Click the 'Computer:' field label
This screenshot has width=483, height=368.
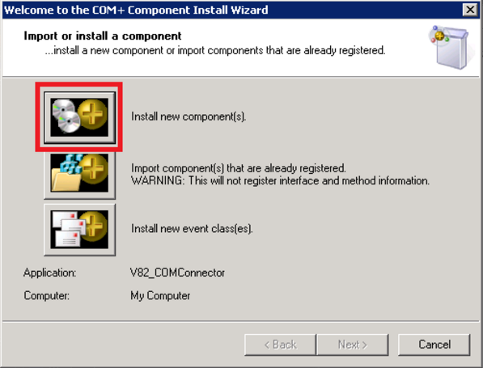click(46, 296)
